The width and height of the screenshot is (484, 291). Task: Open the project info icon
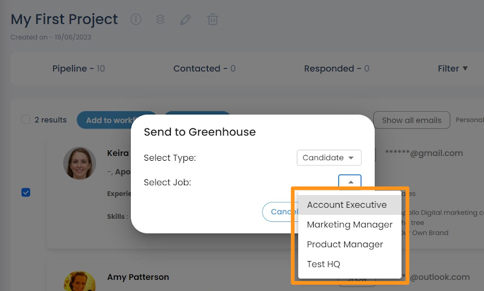click(136, 20)
